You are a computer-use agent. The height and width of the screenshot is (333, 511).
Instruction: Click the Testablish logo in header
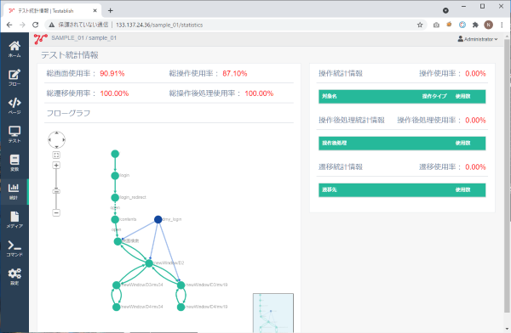[41, 39]
